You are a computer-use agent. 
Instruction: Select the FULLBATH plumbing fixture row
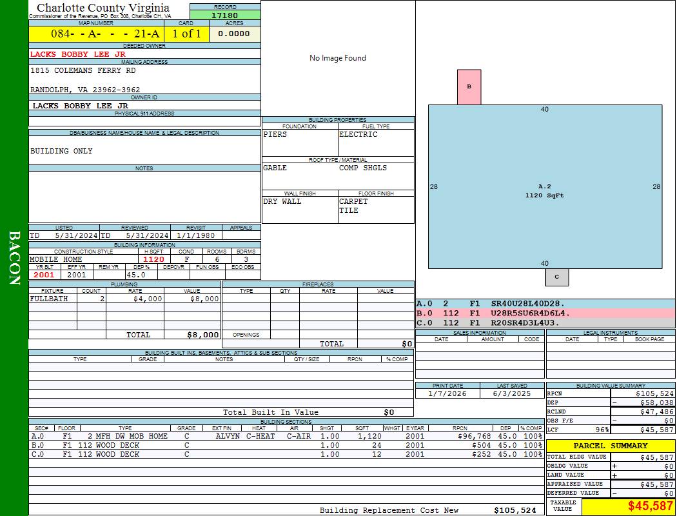pos(49,299)
